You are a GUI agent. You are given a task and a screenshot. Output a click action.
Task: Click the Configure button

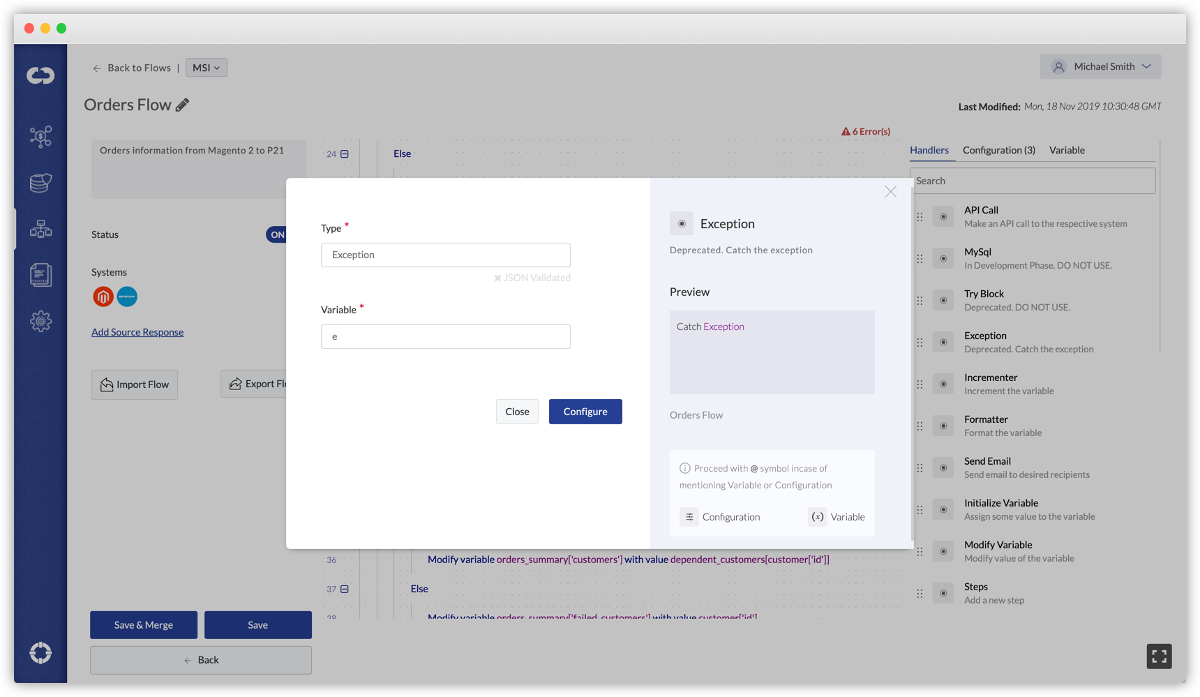(585, 412)
